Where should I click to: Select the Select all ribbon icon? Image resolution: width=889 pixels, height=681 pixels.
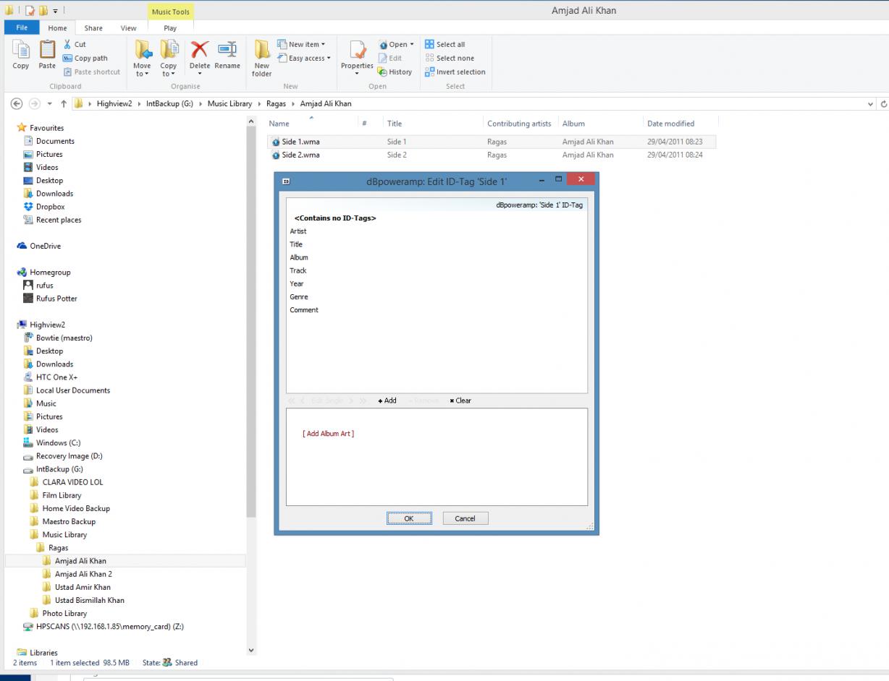coord(429,44)
